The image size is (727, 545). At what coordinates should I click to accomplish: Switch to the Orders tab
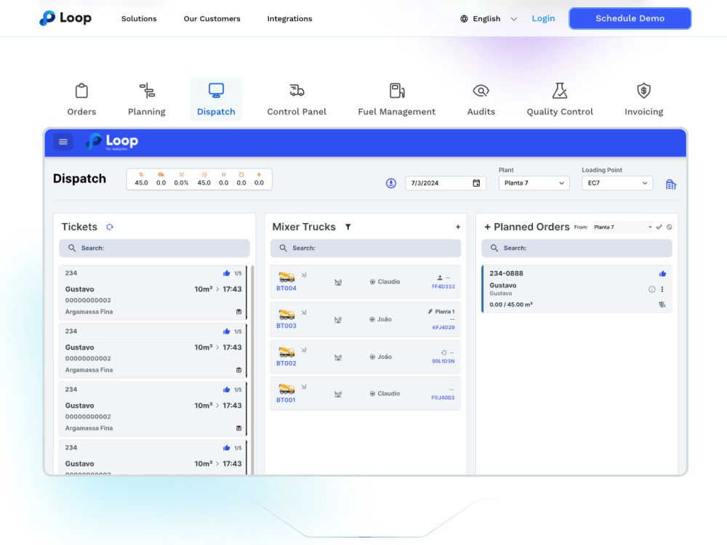[x=81, y=100]
